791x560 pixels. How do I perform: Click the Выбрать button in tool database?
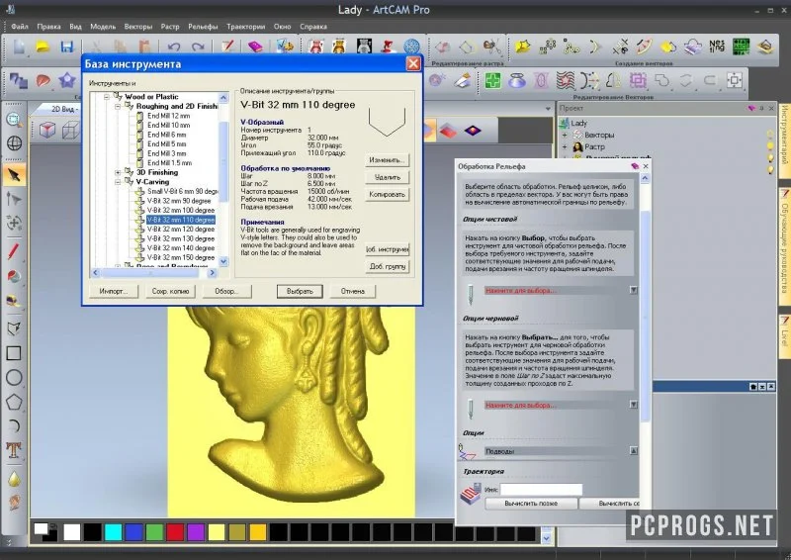pos(300,291)
